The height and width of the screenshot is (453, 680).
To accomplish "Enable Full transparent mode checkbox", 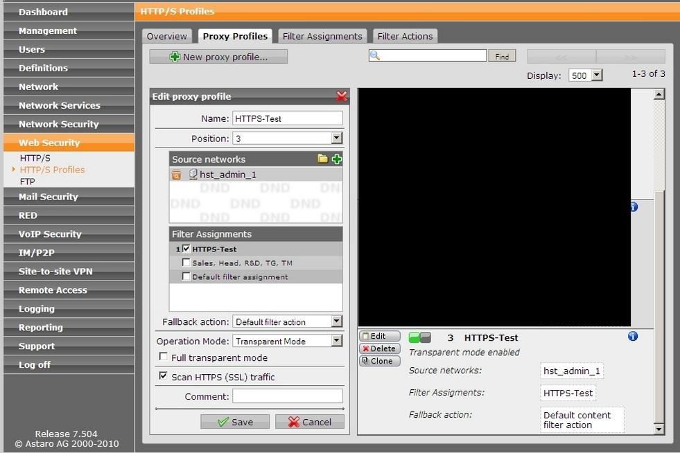I will click(x=164, y=357).
